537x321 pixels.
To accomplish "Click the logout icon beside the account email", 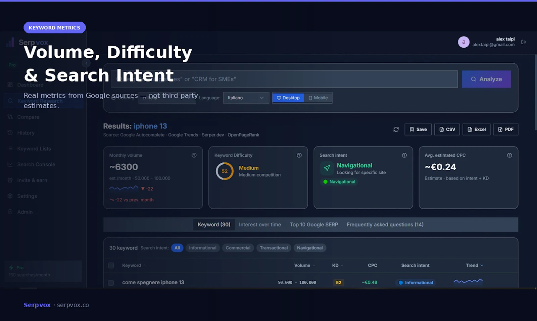I will [x=524, y=42].
